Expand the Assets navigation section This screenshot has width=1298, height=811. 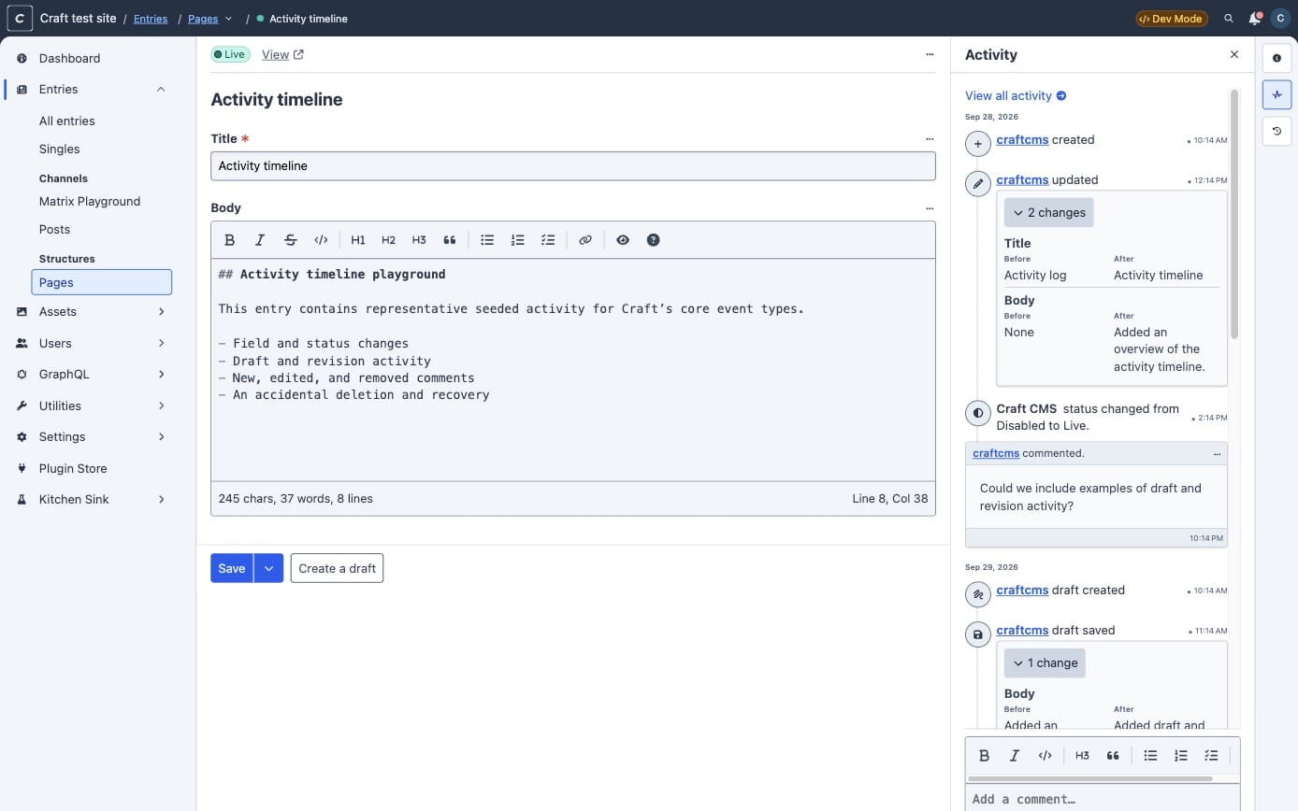pyautogui.click(x=161, y=312)
